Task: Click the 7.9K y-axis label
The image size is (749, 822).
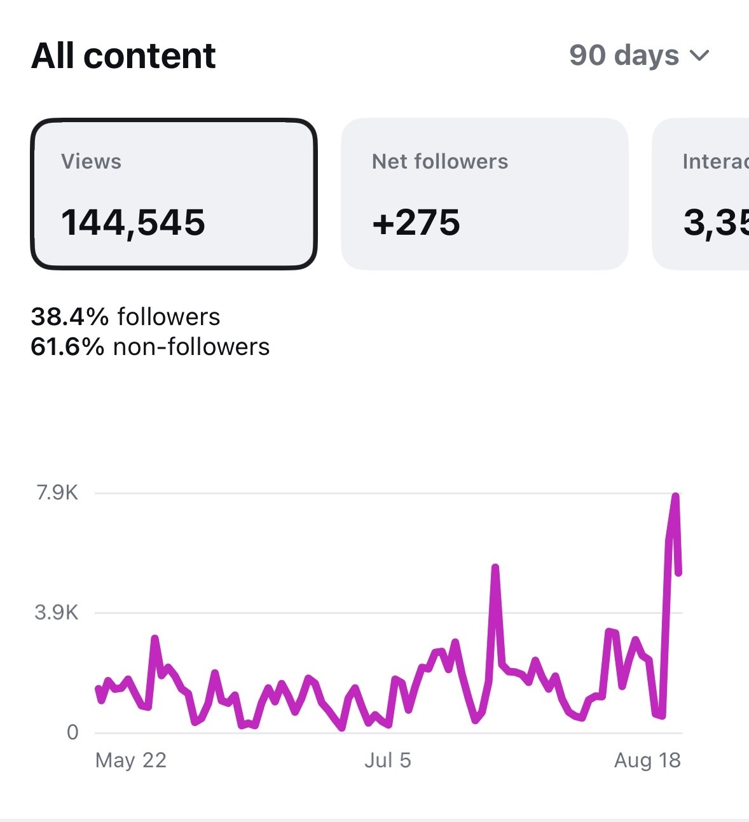Action: [x=57, y=492]
